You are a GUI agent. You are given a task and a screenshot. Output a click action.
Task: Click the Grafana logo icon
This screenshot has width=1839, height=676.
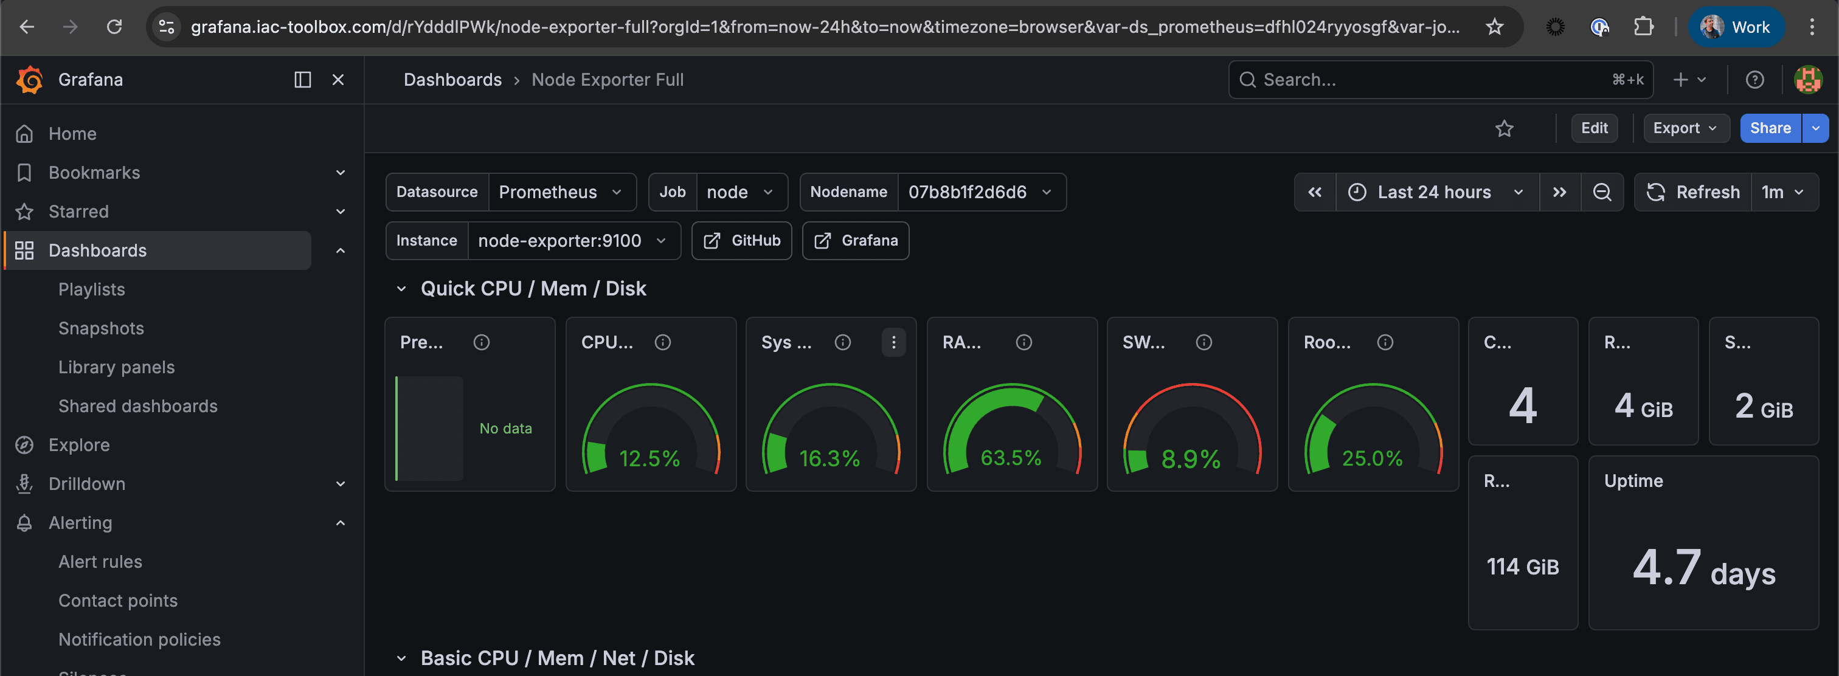pyautogui.click(x=30, y=79)
